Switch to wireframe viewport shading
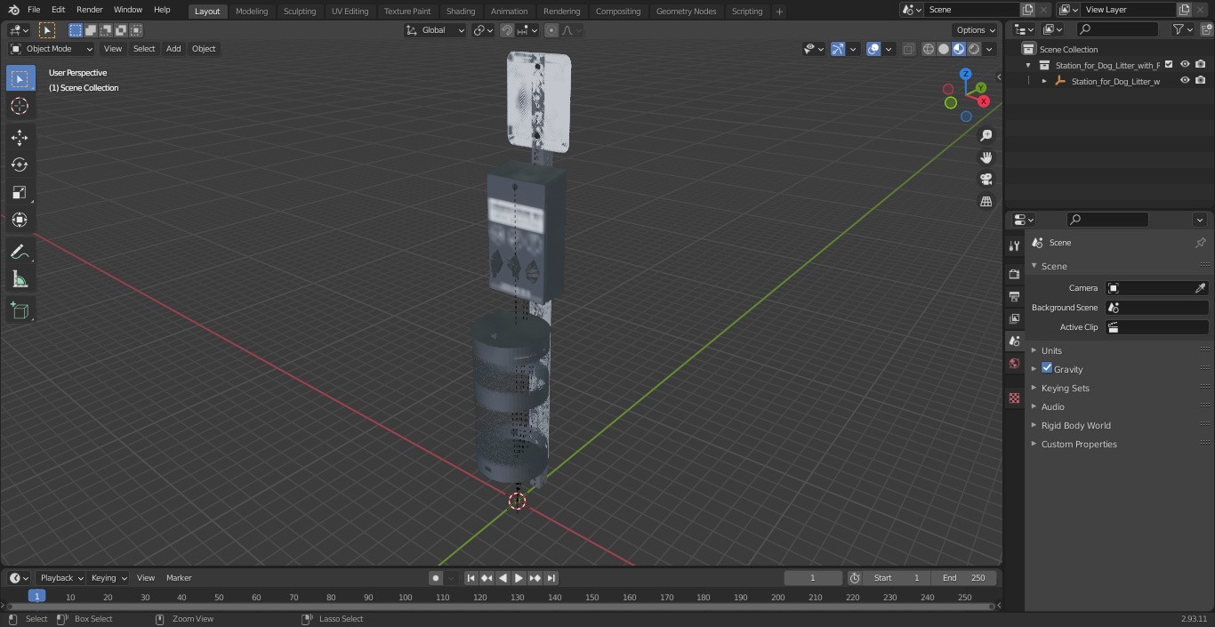The width and height of the screenshot is (1215, 627). click(929, 49)
